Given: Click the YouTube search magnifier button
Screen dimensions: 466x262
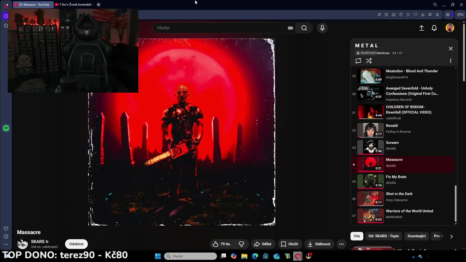Looking at the screenshot, I should pyautogui.click(x=304, y=28).
